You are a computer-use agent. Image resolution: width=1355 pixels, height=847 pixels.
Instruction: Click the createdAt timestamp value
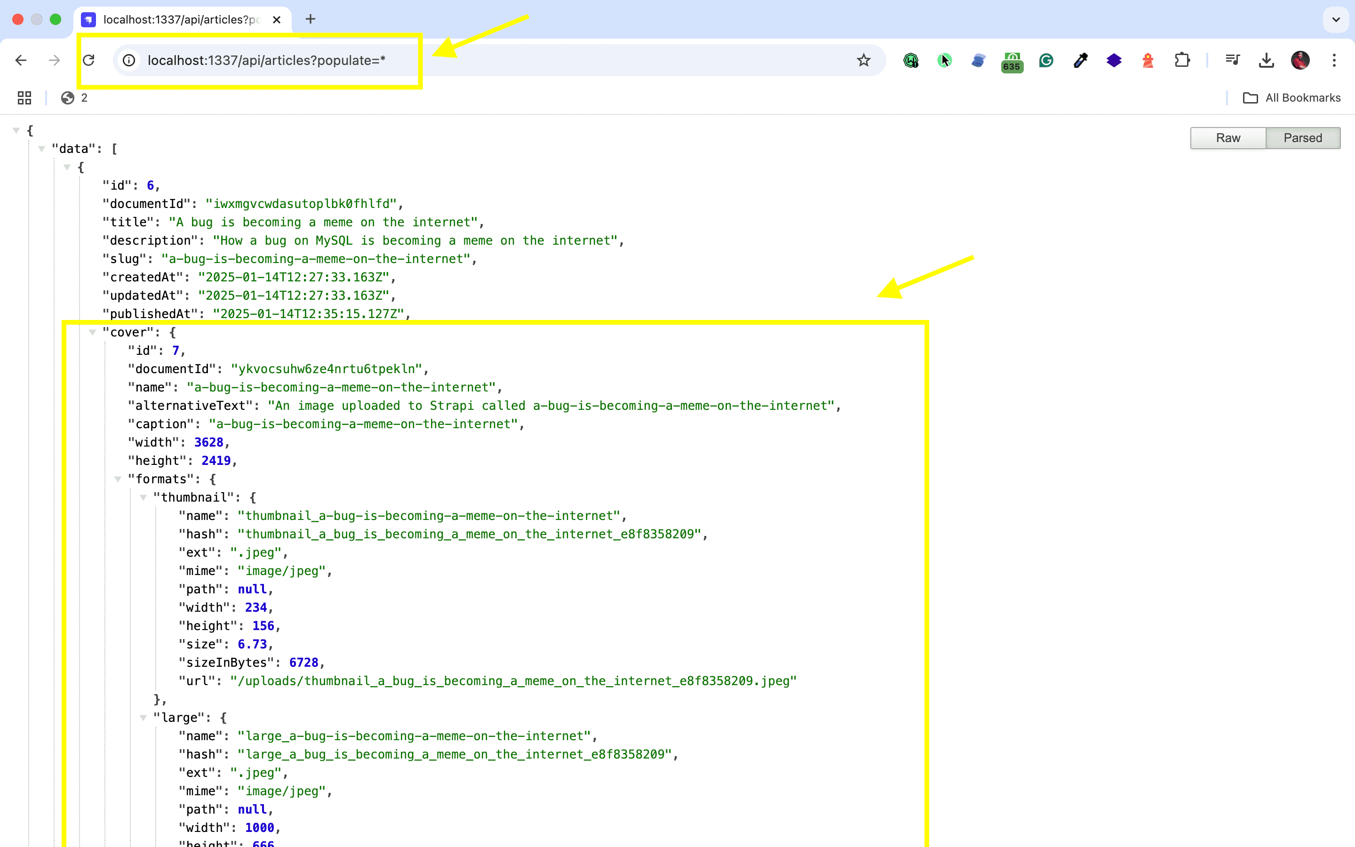point(294,277)
